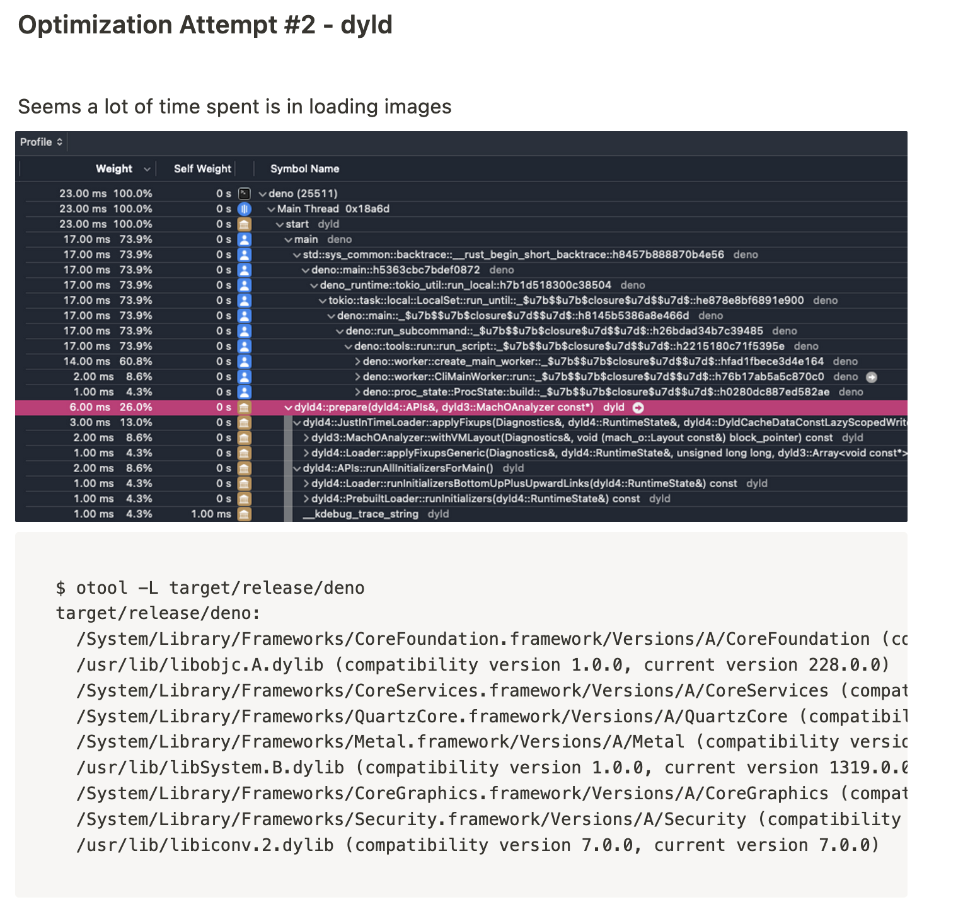Image resolution: width=963 pixels, height=919 pixels.
Task: Click the library icon beside __kdebug_trace_string
Action: point(245,514)
